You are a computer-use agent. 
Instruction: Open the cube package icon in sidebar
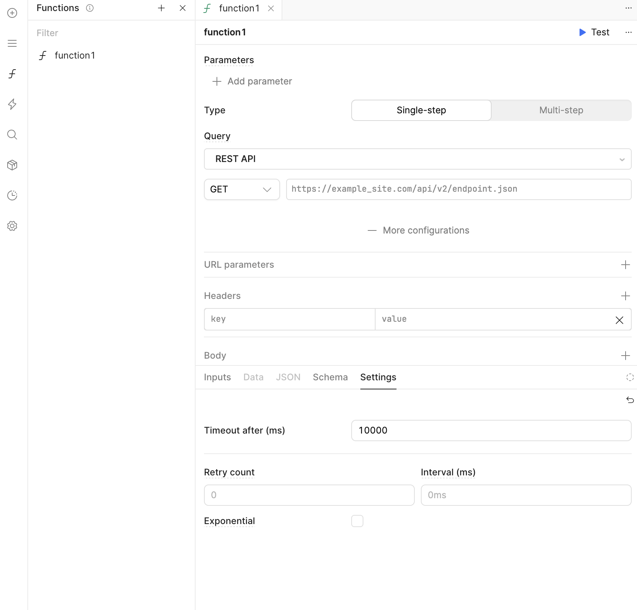coord(12,165)
